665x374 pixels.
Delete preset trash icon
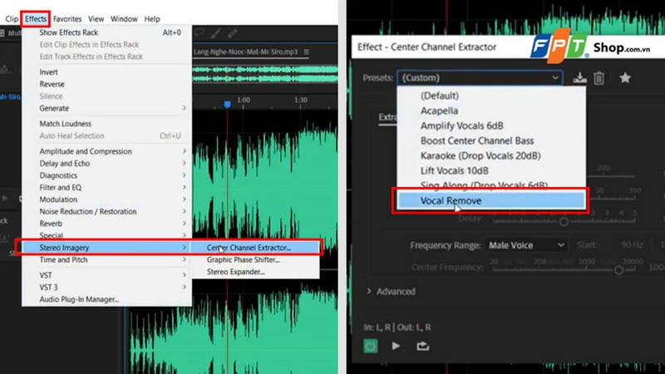click(598, 78)
